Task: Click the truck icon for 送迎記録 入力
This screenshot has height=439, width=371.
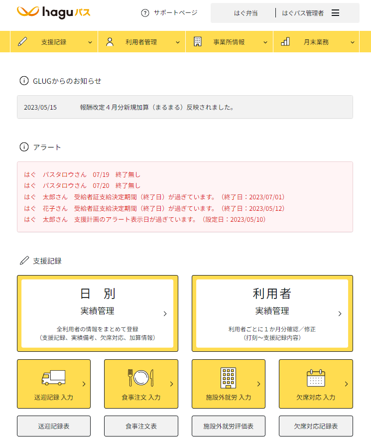Action: (54, 379)
